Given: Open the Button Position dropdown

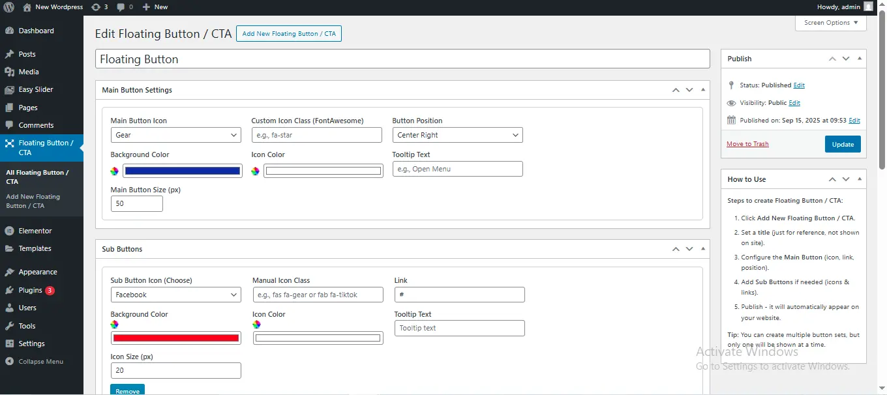Looking at the screenshot, I should coord(457,135).
